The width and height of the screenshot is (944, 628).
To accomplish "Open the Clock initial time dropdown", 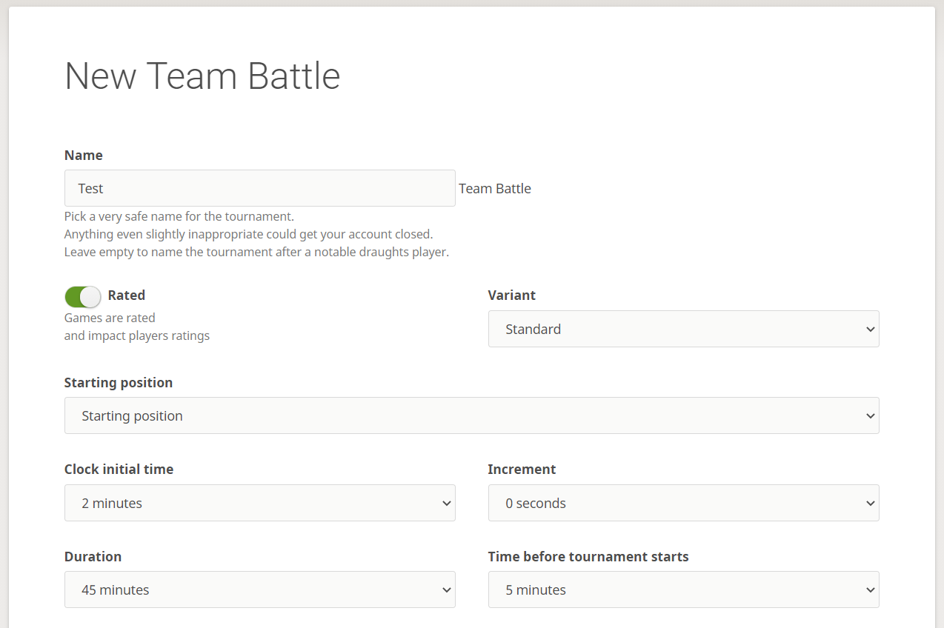I will coord(259,503).
